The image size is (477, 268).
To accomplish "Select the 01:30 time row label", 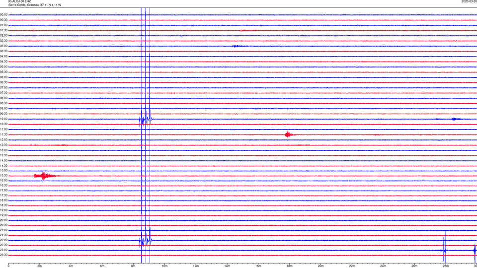I will [x=3, y=30].
